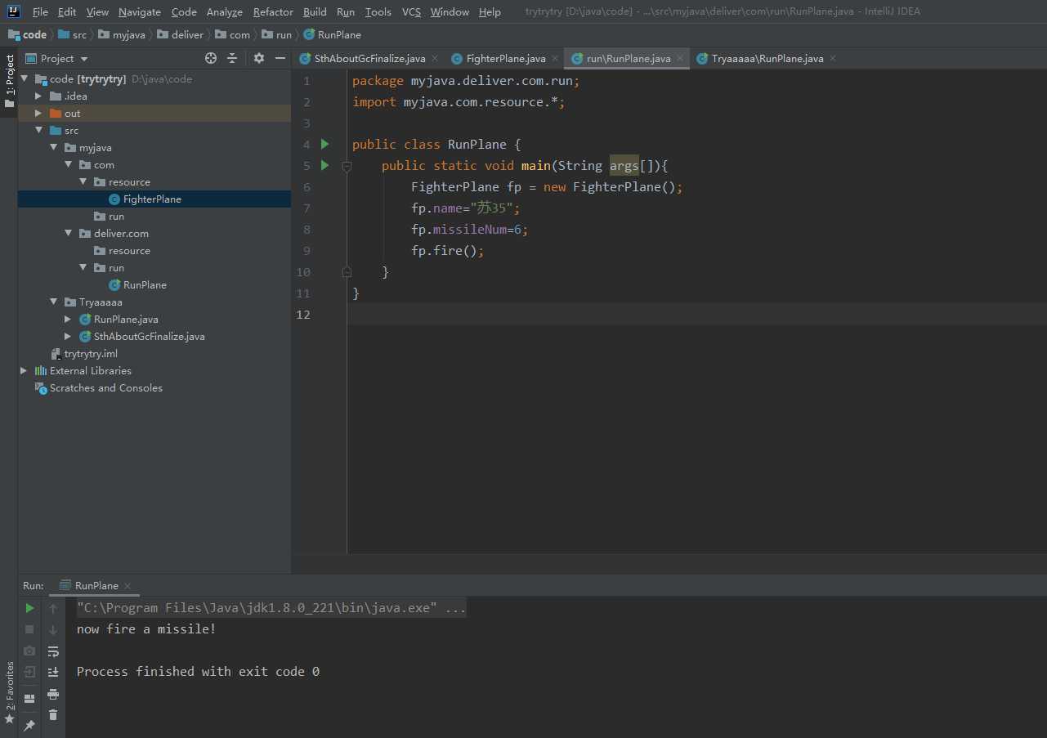Click the IntelliJ IDEA logo icon
The width and height of the screenshot is (1047, 738).
pos(14,11)
